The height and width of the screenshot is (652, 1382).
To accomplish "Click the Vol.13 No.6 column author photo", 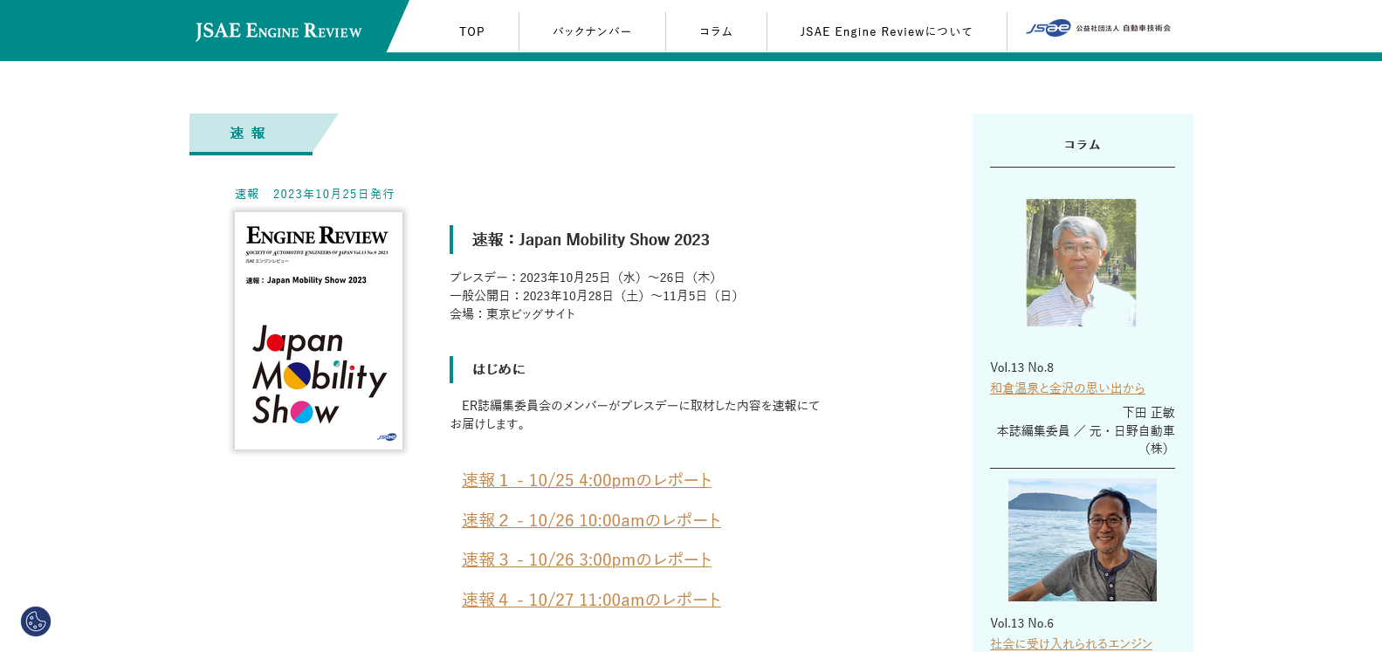I will [1082, 539].
